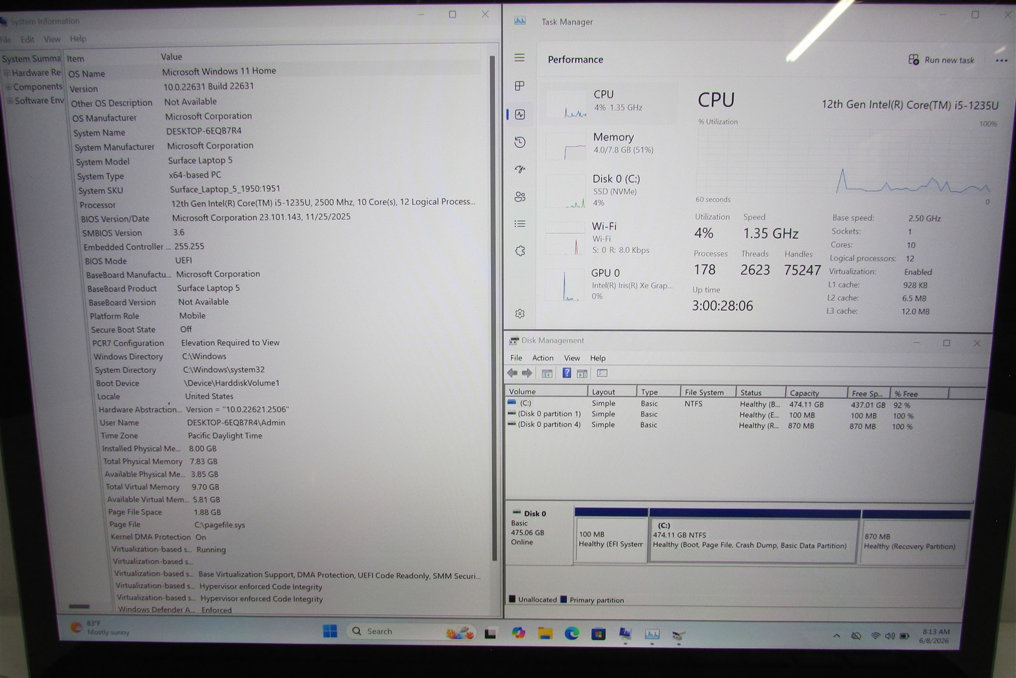Select the Disk 0 (C:) performance item
This screenshot has height=678, width=1016.
click(x=608, y=191)
